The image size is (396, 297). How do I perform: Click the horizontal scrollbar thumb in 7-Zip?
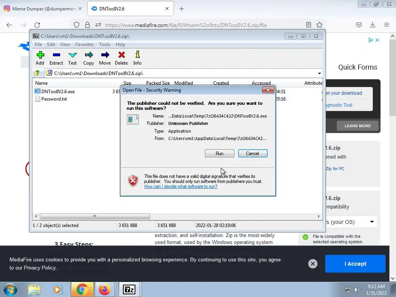[95, 217]
